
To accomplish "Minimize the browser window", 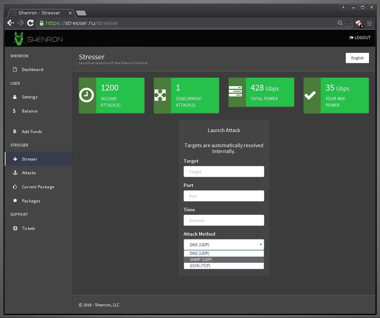I will tap(353, 7).
